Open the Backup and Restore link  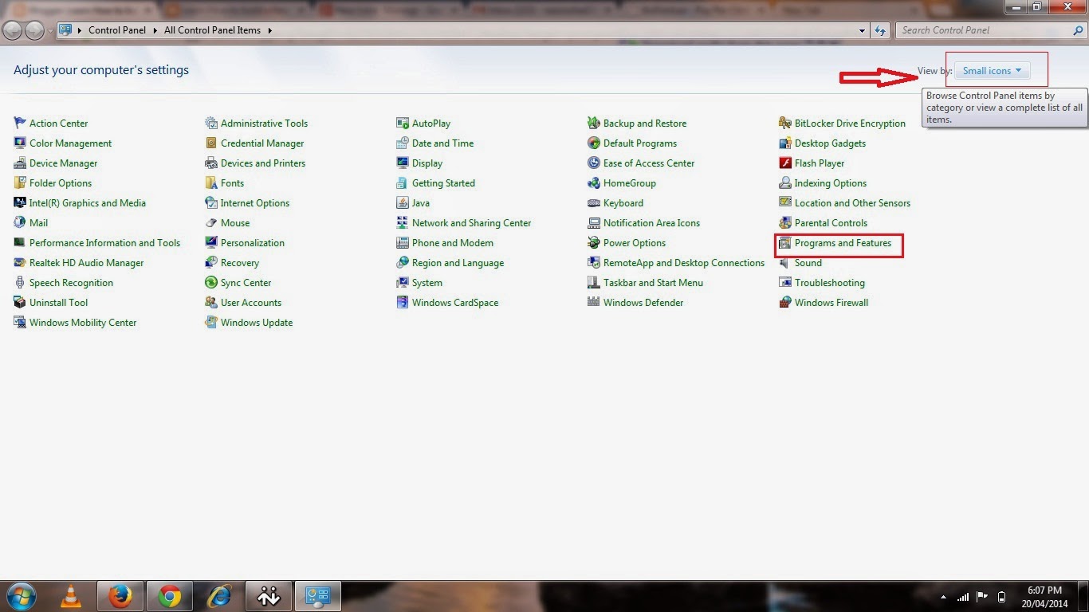click(x=645, y=123)
